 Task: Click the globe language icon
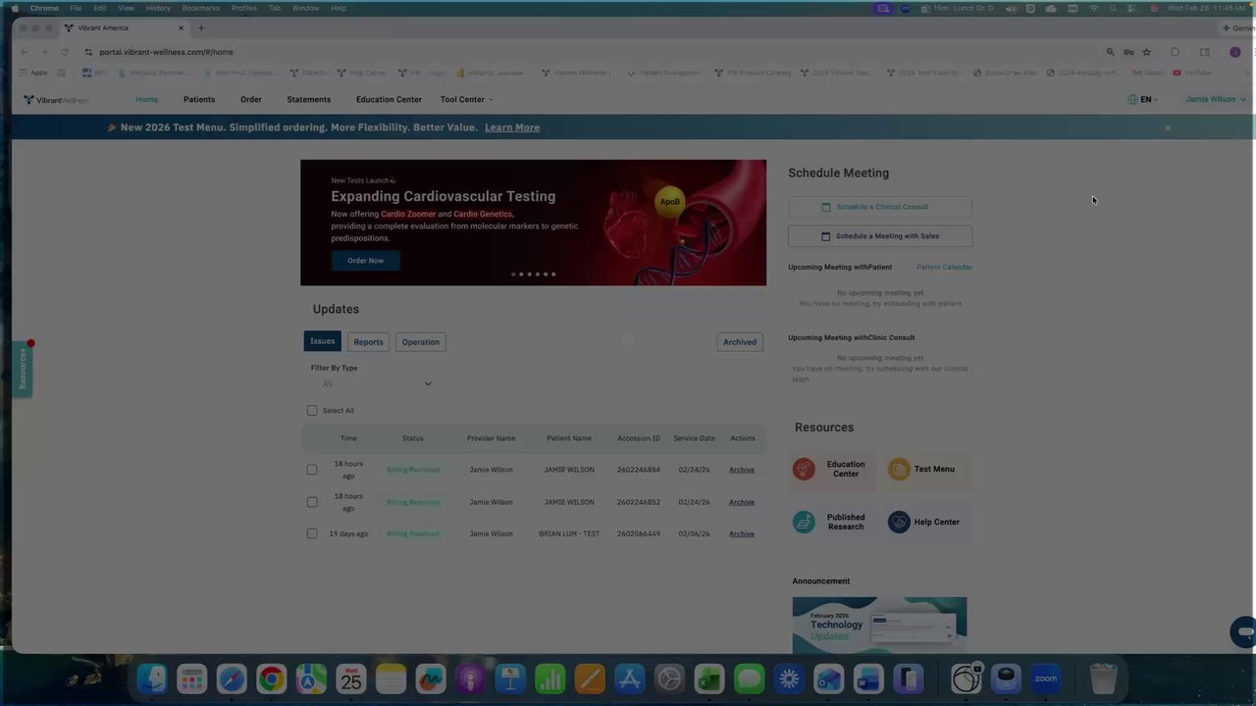[1132, 99]
